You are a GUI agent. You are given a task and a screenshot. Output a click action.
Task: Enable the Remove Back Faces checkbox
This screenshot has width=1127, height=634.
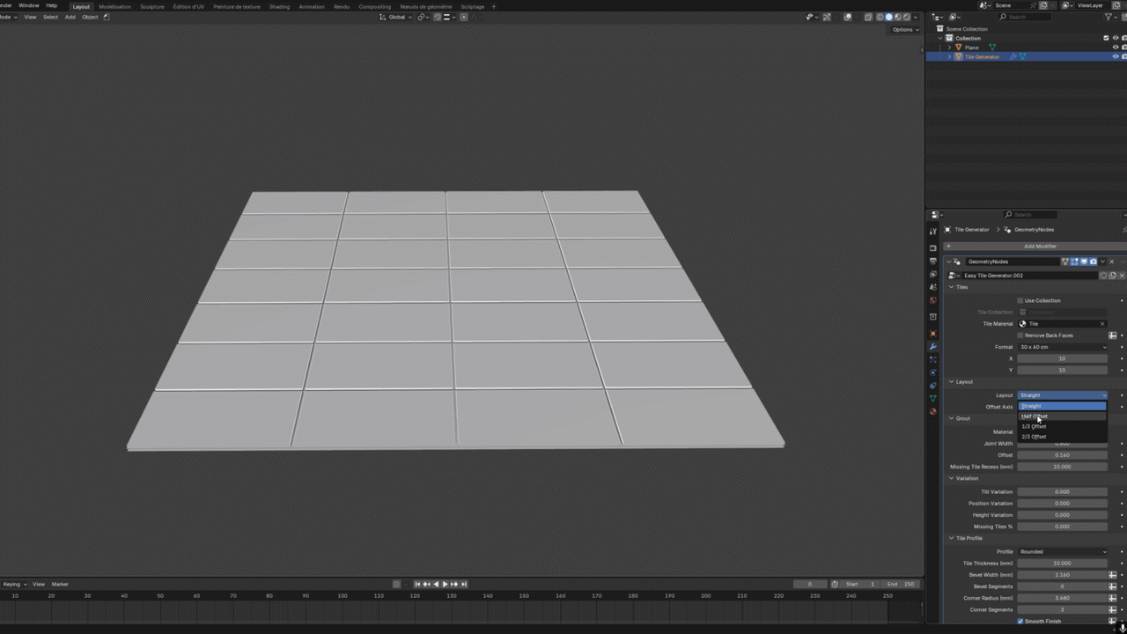point(1020,335)
